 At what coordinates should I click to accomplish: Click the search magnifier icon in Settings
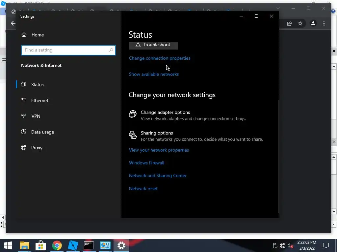pos(111,50)
